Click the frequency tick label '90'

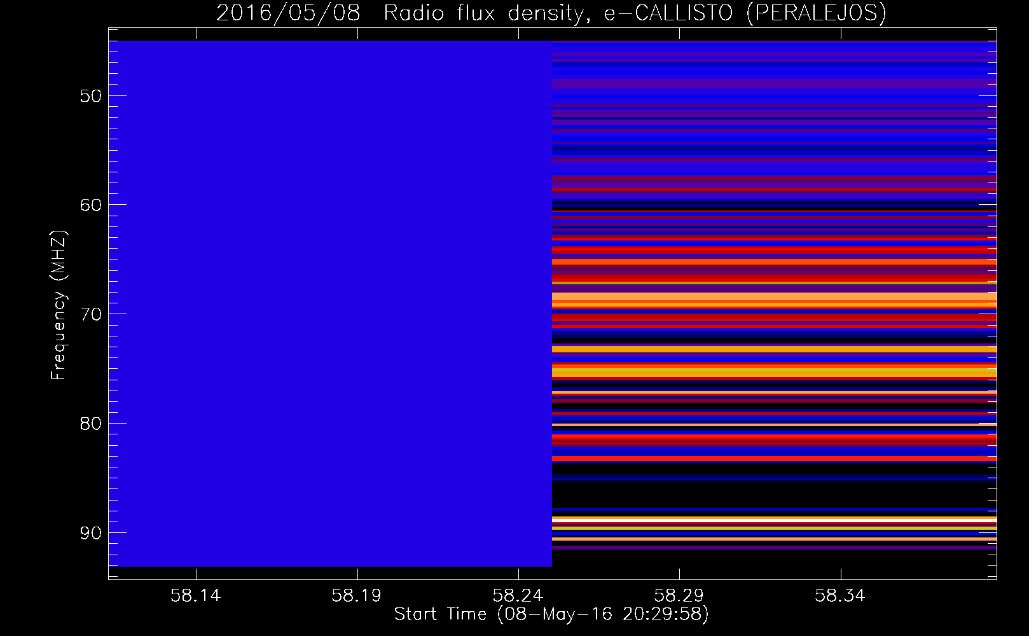coord(91,533)
